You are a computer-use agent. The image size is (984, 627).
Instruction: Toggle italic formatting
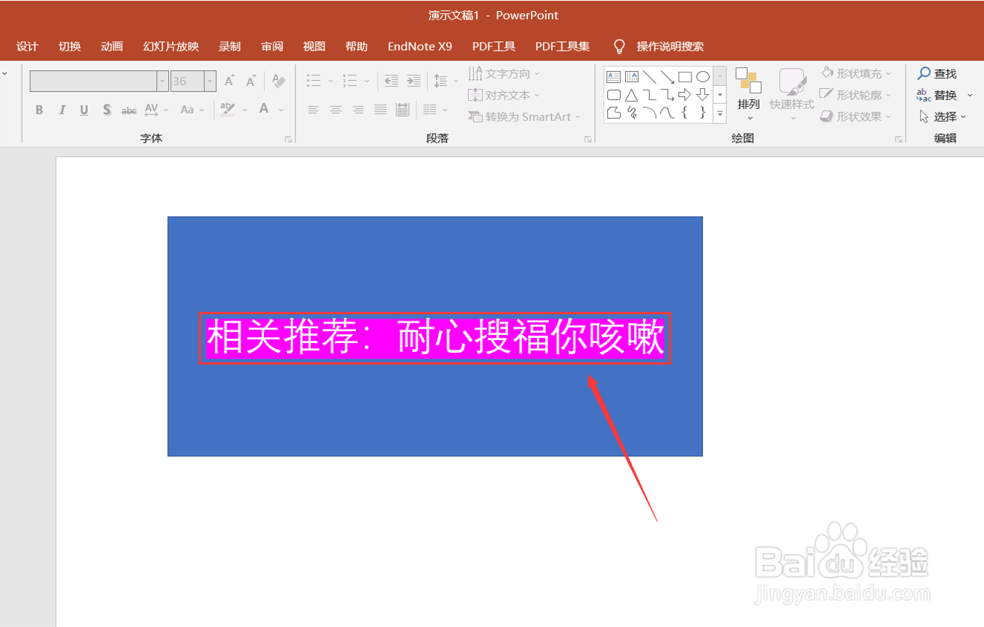click(x=62, y=110)
